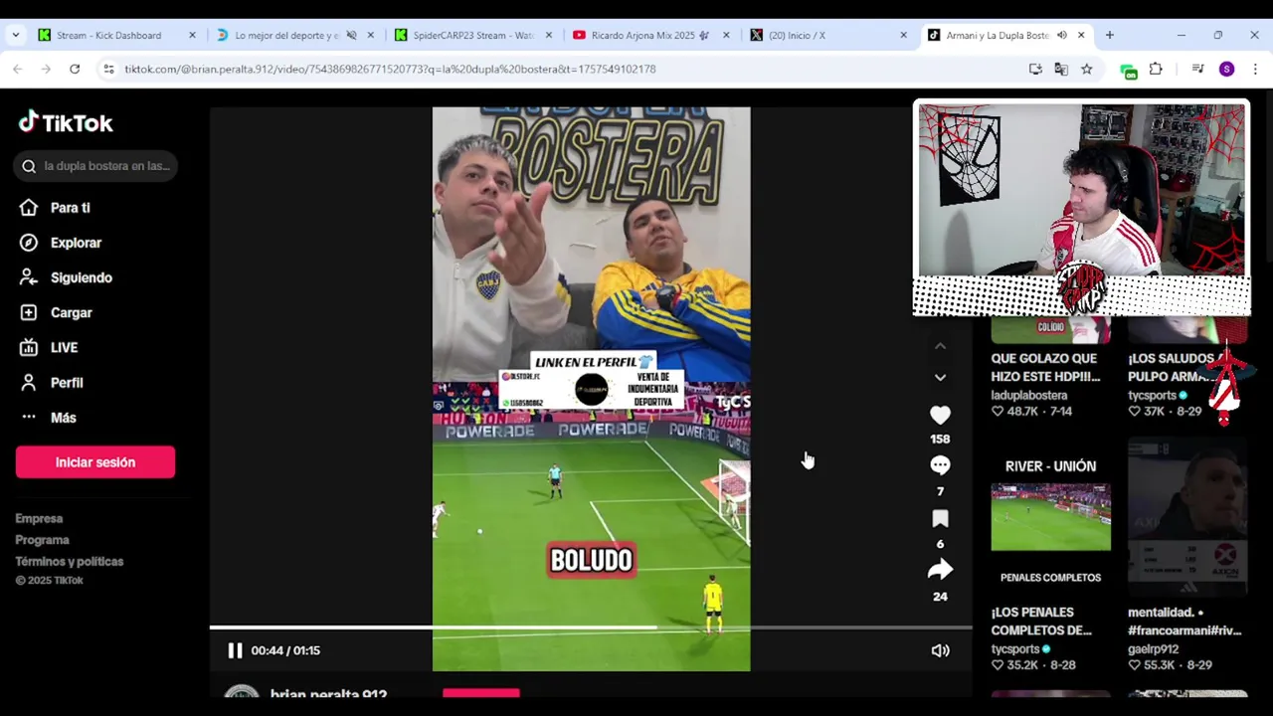Open Empresa footer link
This screenshot has height=716, width=1273.
pos(39,518)
